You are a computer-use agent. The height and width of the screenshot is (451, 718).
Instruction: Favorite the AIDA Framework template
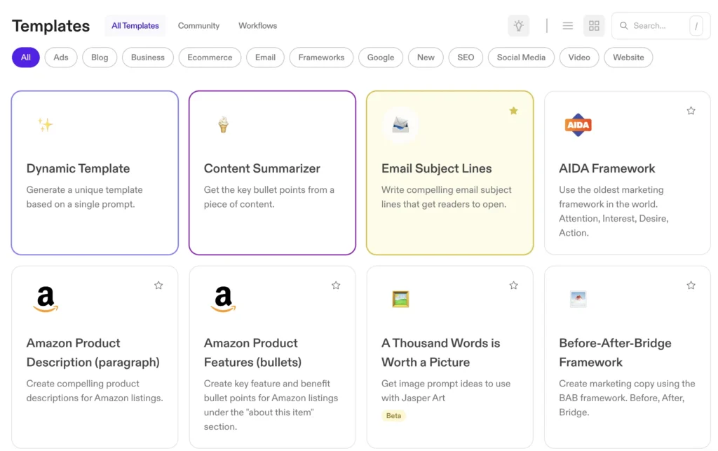(x=691, y=110)
